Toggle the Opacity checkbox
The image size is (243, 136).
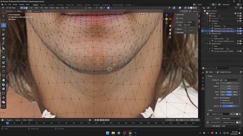click(221, 106)
